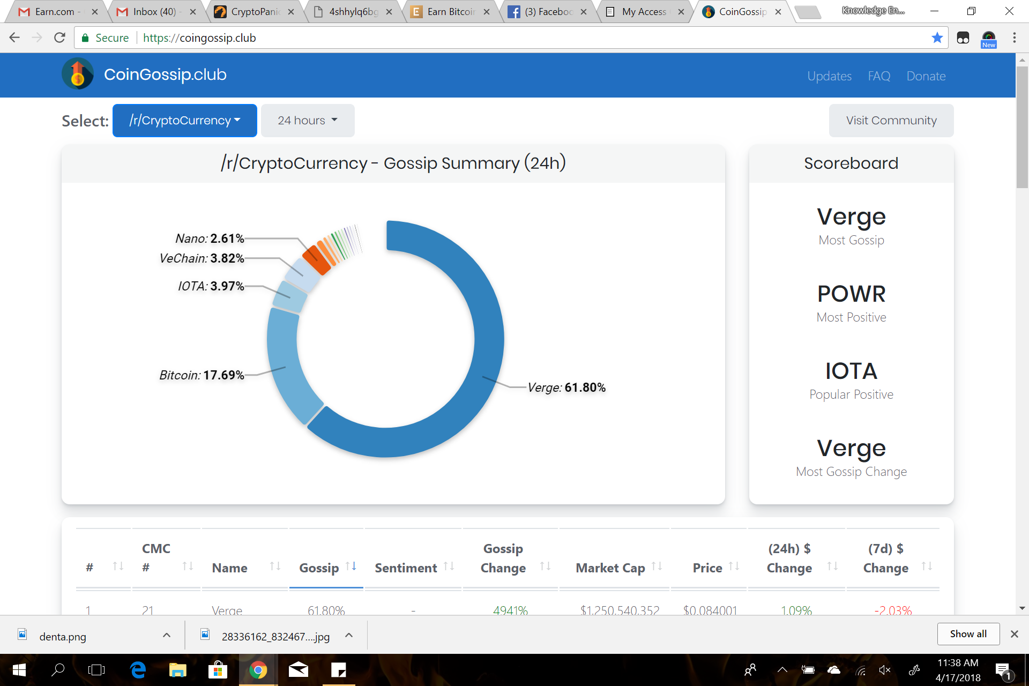Sort table by CMC # arrows
Viewport: 1029px width, 686px height.
point(188,566)
